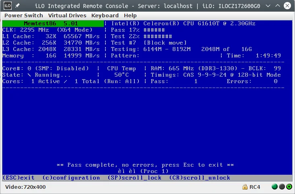Click the (SP)scroll_lock footer text
295x194 pixels.
[134, 178]
